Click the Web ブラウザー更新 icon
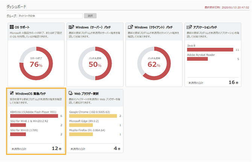 coord(71,93)
